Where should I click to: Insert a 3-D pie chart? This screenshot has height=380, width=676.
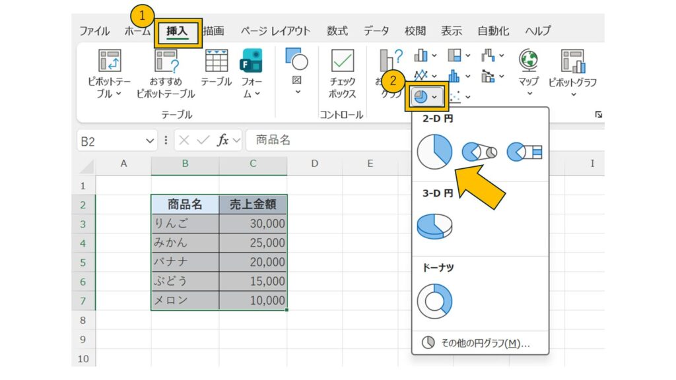(434, 226)
